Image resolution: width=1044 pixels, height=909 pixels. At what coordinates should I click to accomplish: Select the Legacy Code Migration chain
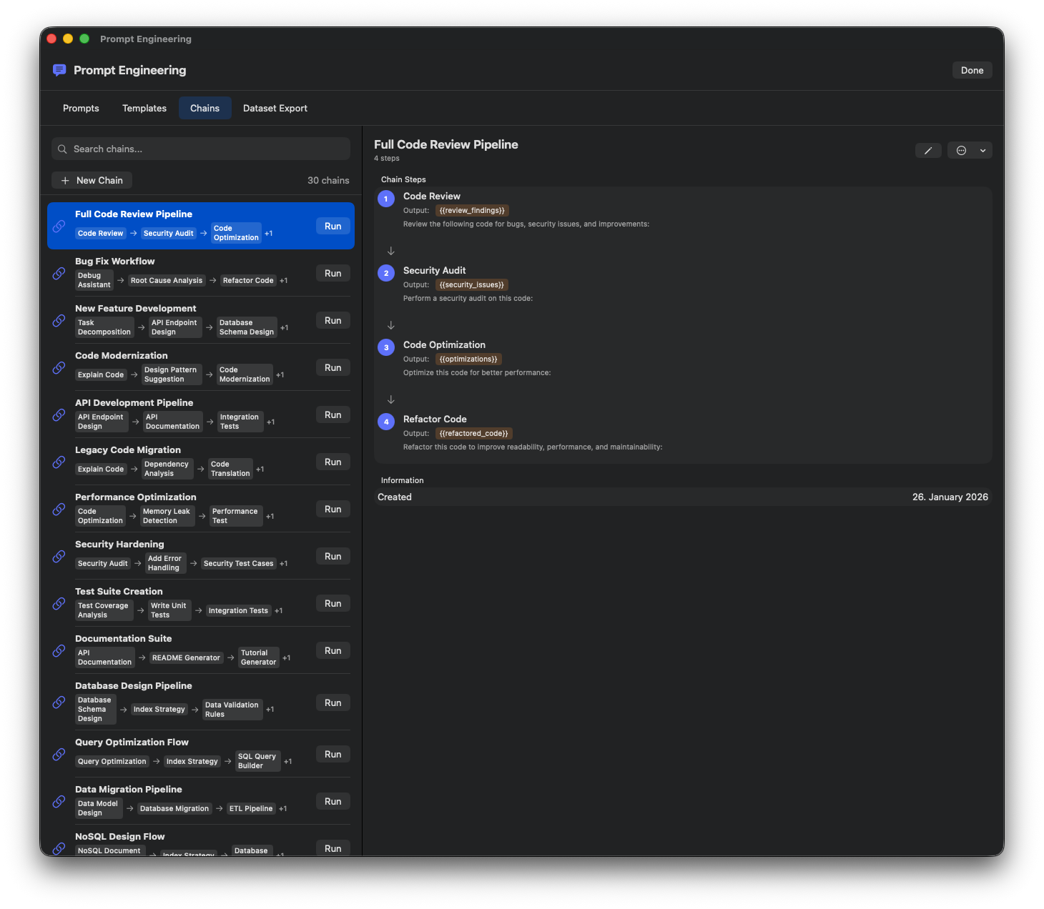pyautogui.click(x=128, y=450)
